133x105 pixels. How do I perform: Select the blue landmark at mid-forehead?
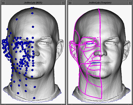tap(33, 27)
